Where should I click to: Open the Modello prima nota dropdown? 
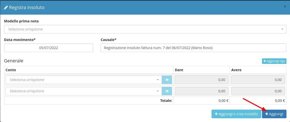(145, 29)
